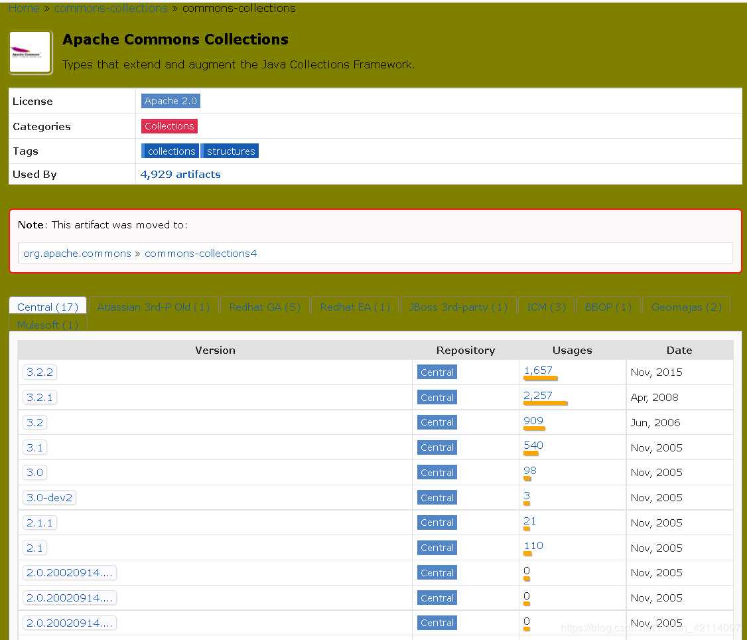Open the 98 usages link

point(530,470)
